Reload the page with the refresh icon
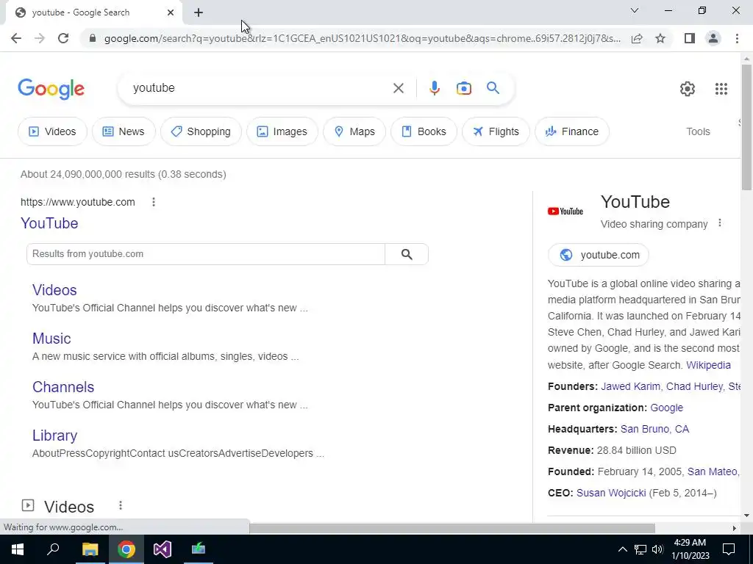Image resolution: width=753 pixels, height=564 pixels. click(63, 38)
